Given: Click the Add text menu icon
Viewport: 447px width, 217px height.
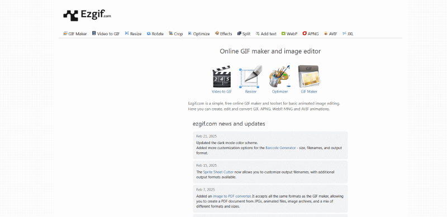Looking at the screenshot, I should point(258,33).
